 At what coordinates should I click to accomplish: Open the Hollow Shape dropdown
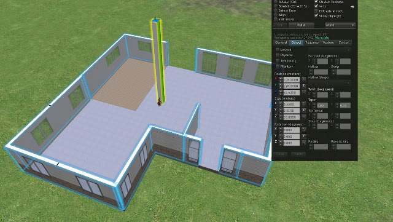(x=329, y=82)
